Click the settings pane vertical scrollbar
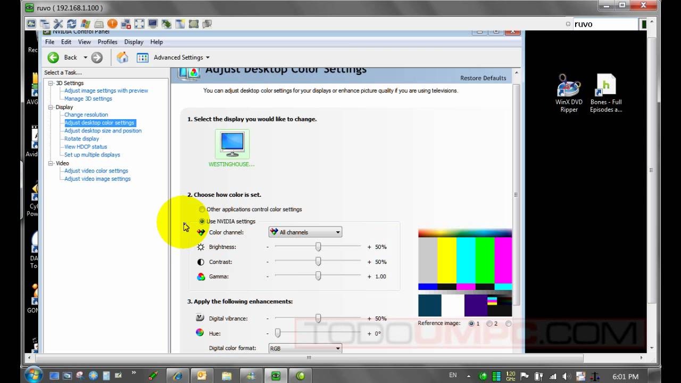The image size is (681, 383). point(516,194)
